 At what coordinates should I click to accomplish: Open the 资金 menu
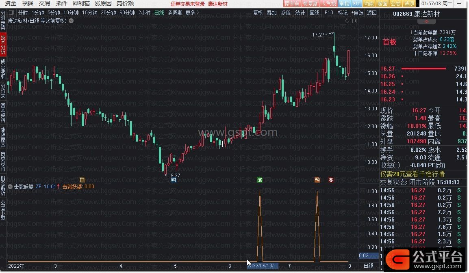pyautogui.click(x=11, y=4)
